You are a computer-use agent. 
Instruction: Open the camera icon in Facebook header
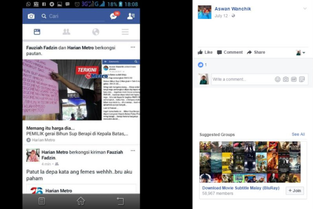click(x=31, y=16)
